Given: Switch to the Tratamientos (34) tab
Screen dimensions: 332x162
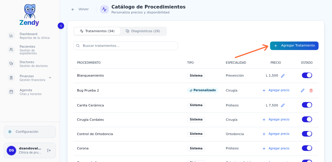Looking at the screenshot, I should (97, 31).
